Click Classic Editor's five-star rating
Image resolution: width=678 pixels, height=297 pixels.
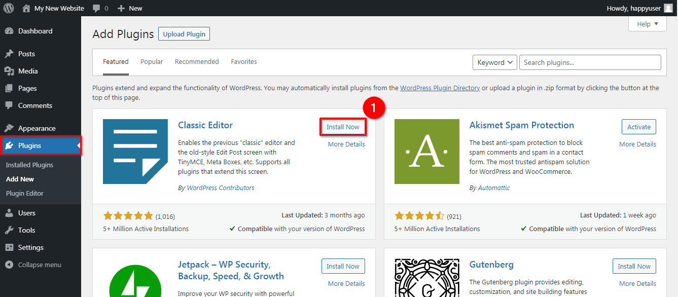click(x=128, y=216)
